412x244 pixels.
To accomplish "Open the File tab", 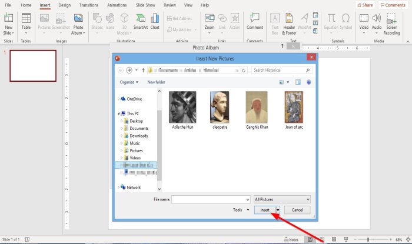I will 8,5.
